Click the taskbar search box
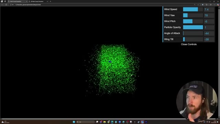The width and height of the screenshot is (220, 124). 86,122
